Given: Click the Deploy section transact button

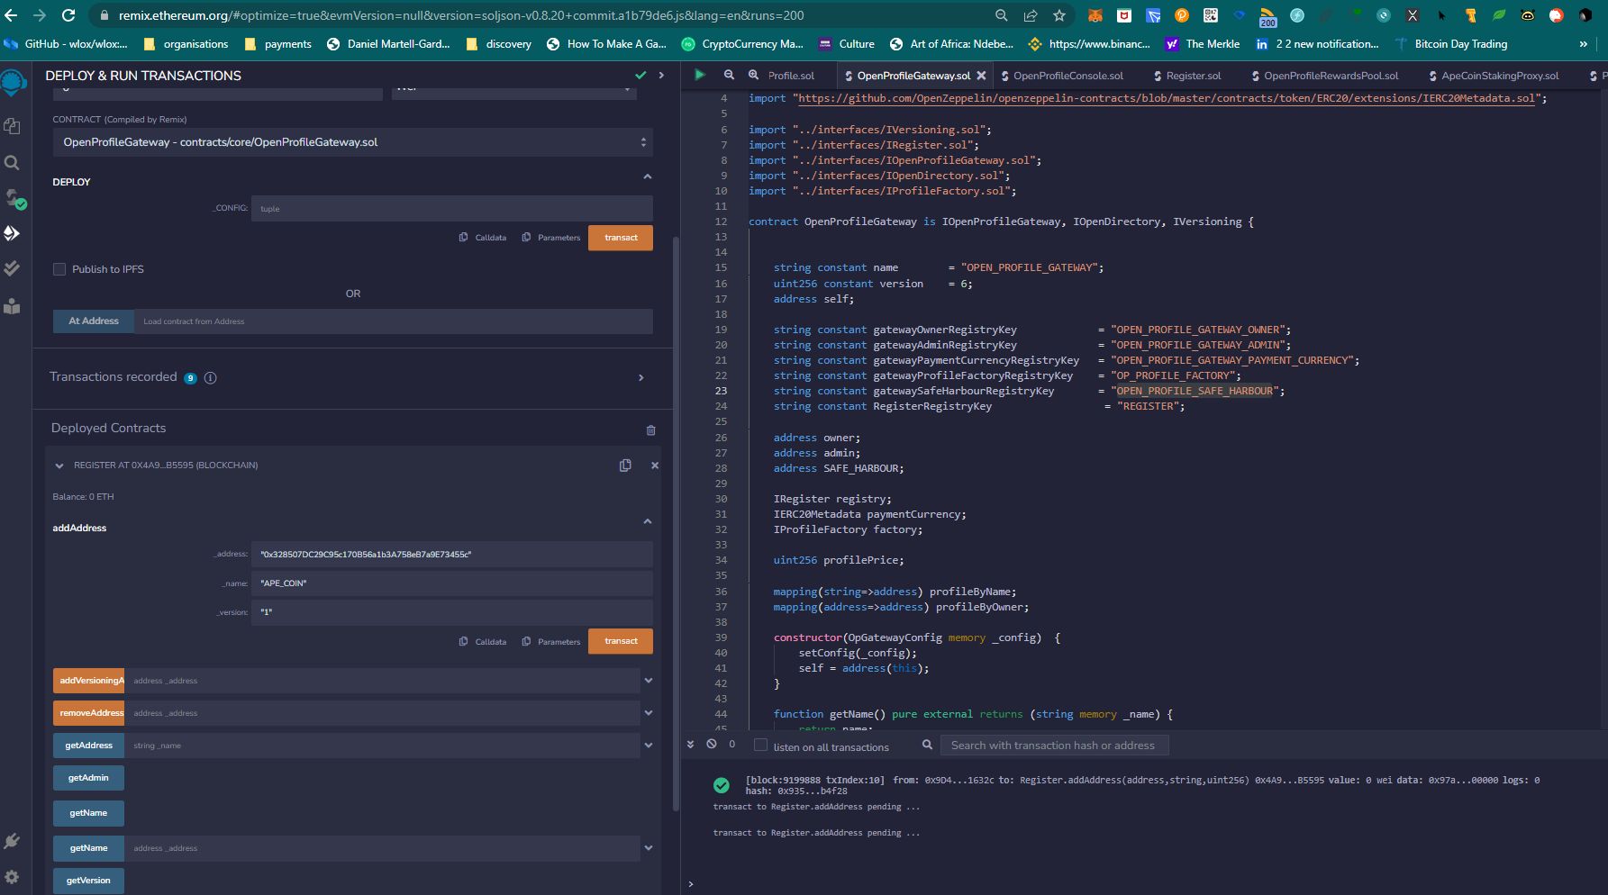Looking at the screenshot, I should point(621,238).
